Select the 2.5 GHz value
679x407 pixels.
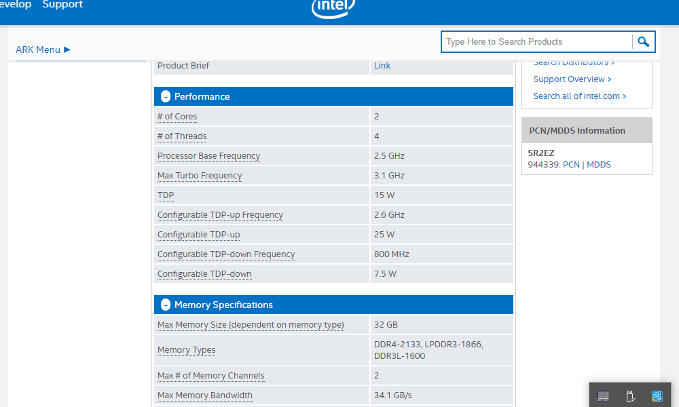(x=389, y=156)
